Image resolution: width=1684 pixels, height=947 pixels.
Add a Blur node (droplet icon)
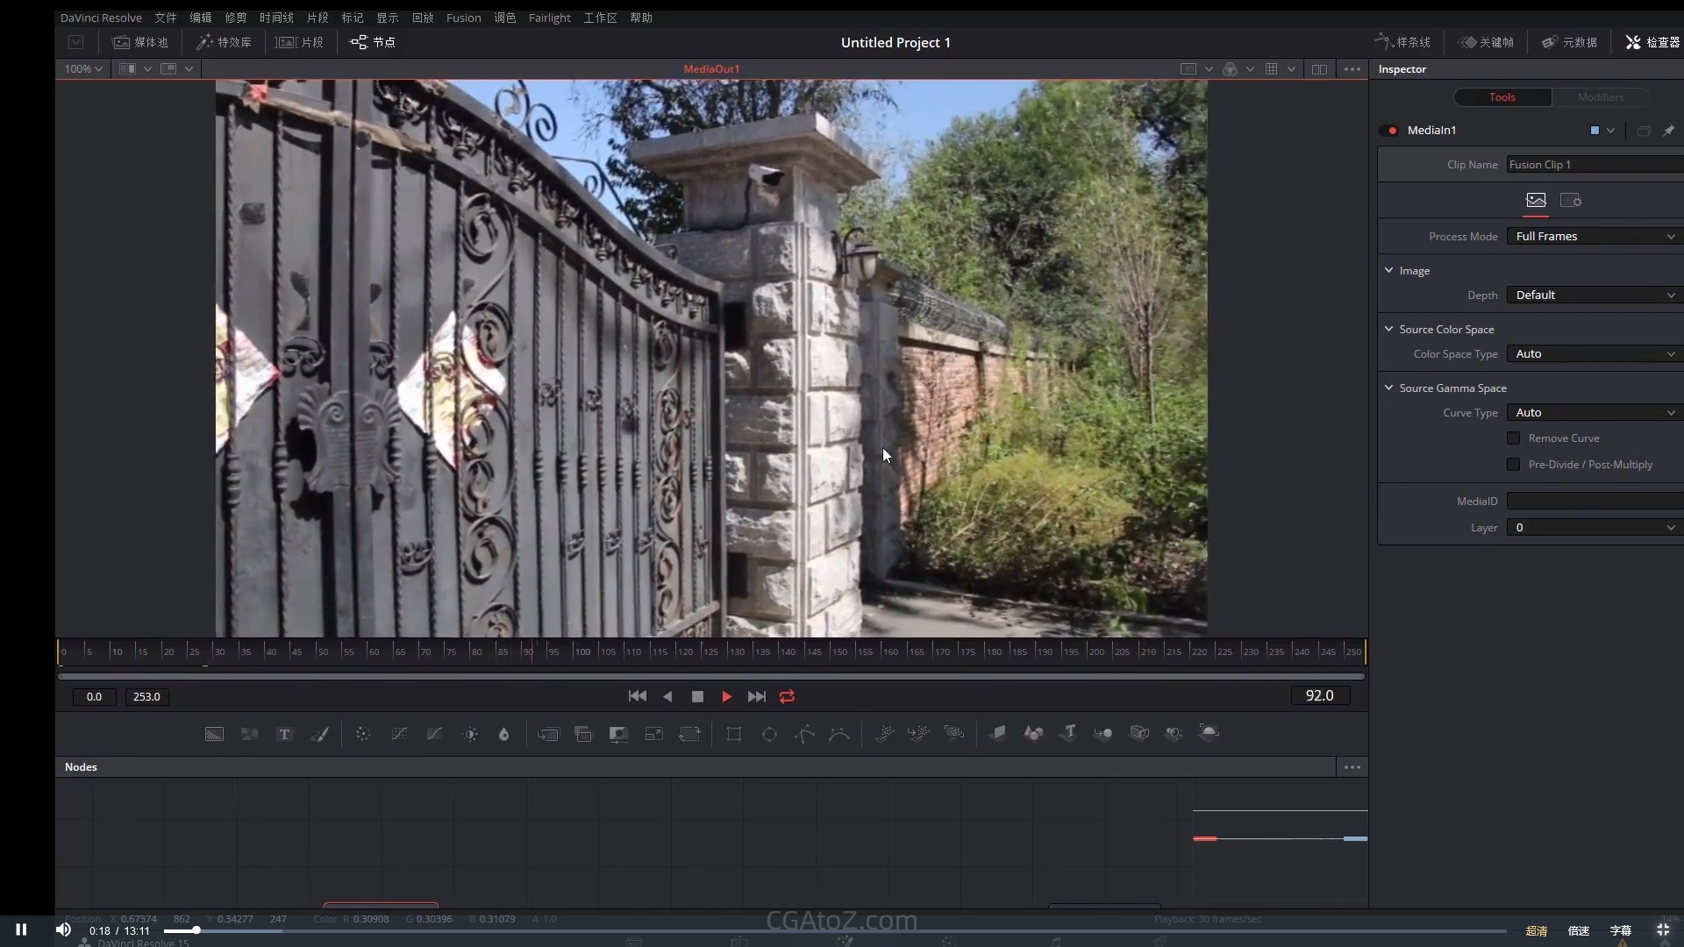click(504, 734)
